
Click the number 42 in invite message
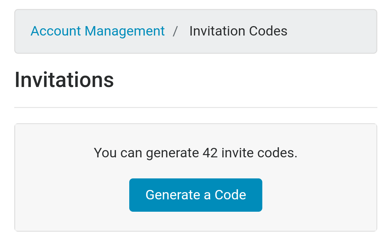click(x=210, y=153)
